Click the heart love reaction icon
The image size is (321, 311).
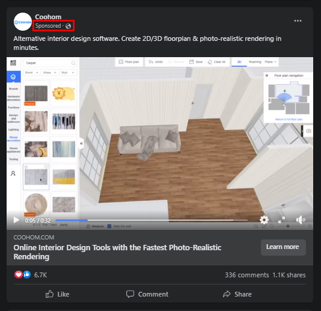(19, 275)
